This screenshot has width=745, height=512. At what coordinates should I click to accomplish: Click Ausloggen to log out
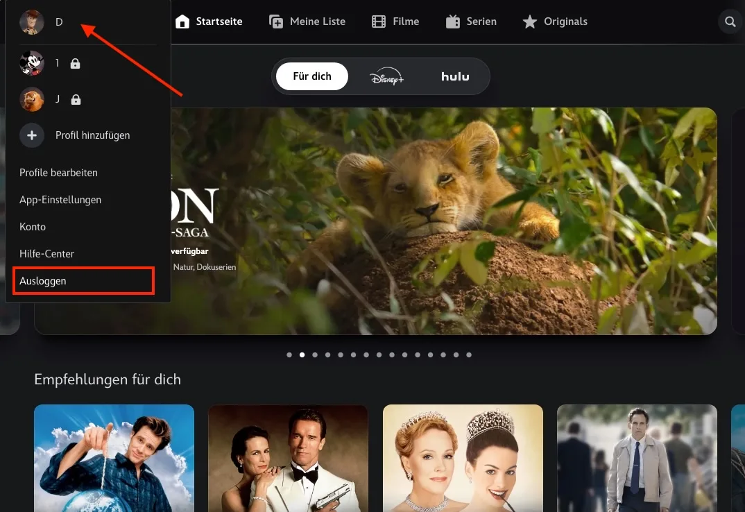click(43, 281)
